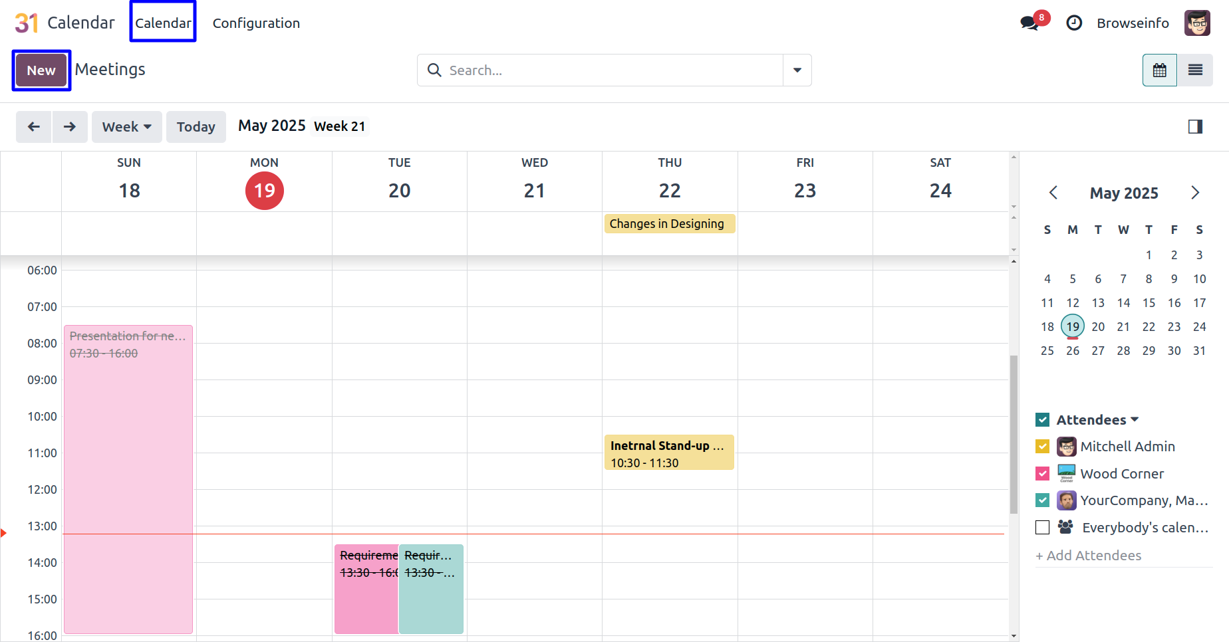
Task: Uncheck Wood Corner attendee checkbox
Action: tap(1042, 474)
